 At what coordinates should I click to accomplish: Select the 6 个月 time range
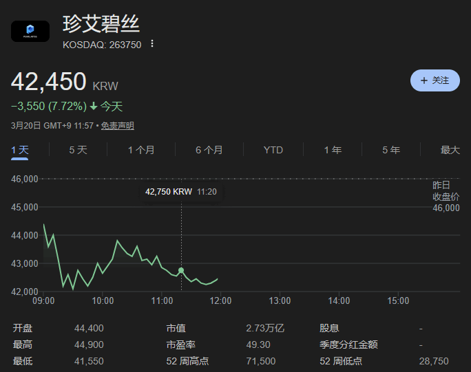[x=209, y=150]
